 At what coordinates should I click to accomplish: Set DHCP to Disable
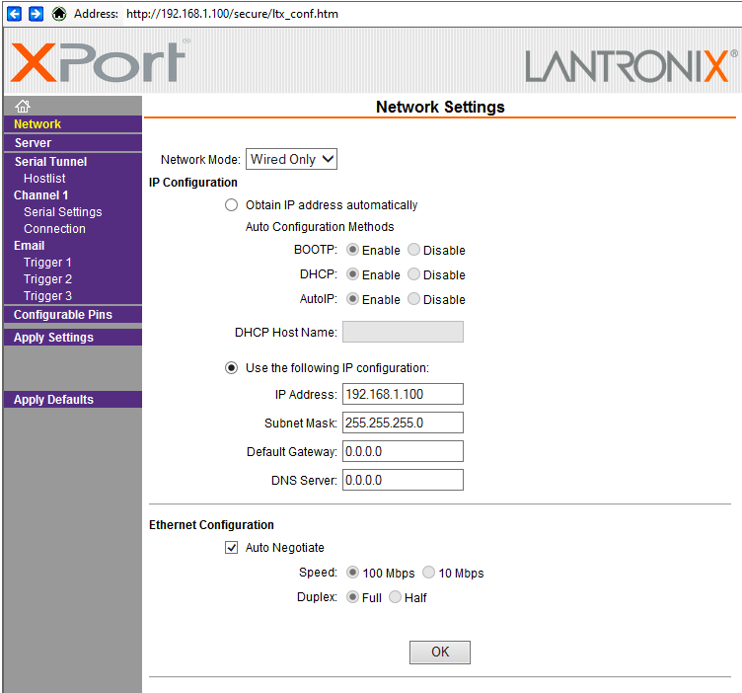(413, 274)
